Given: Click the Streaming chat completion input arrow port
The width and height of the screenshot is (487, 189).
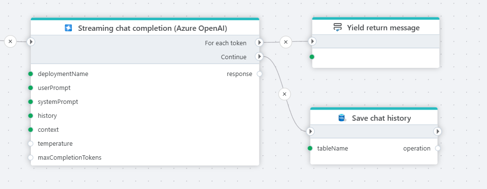Looking at the screenshot, I should point(31,42).
